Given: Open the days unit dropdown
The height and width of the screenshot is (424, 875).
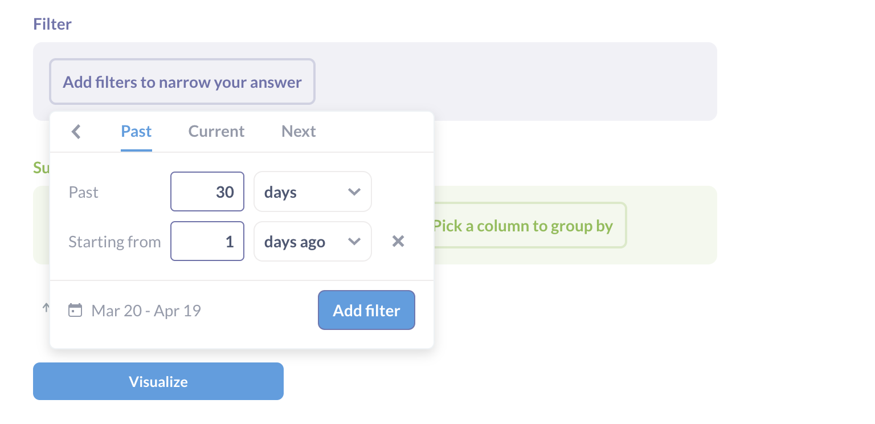Looking at the screenshot, I should [313, 192].
